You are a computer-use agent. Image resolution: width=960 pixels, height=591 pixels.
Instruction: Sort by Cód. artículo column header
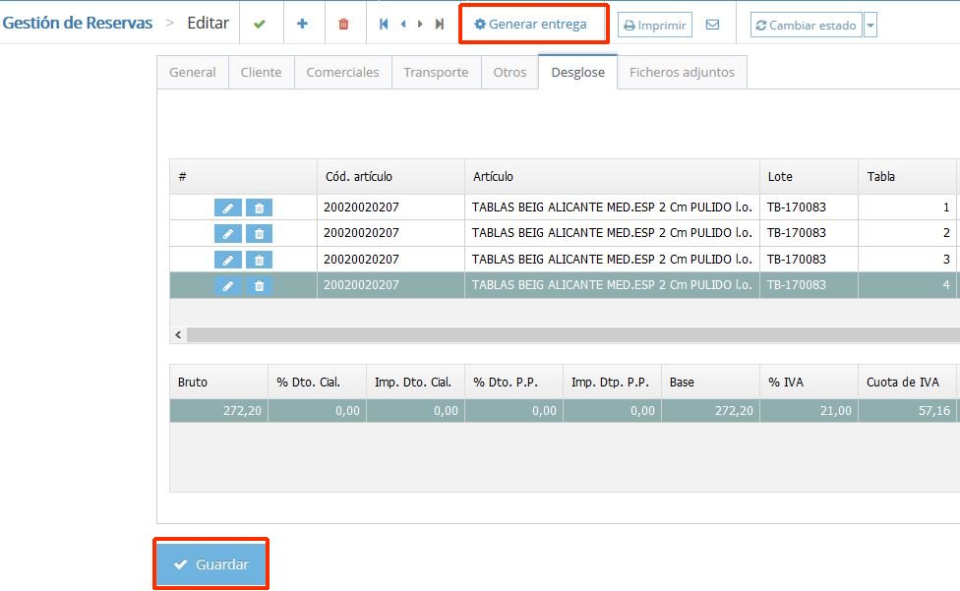click(390, 177)
